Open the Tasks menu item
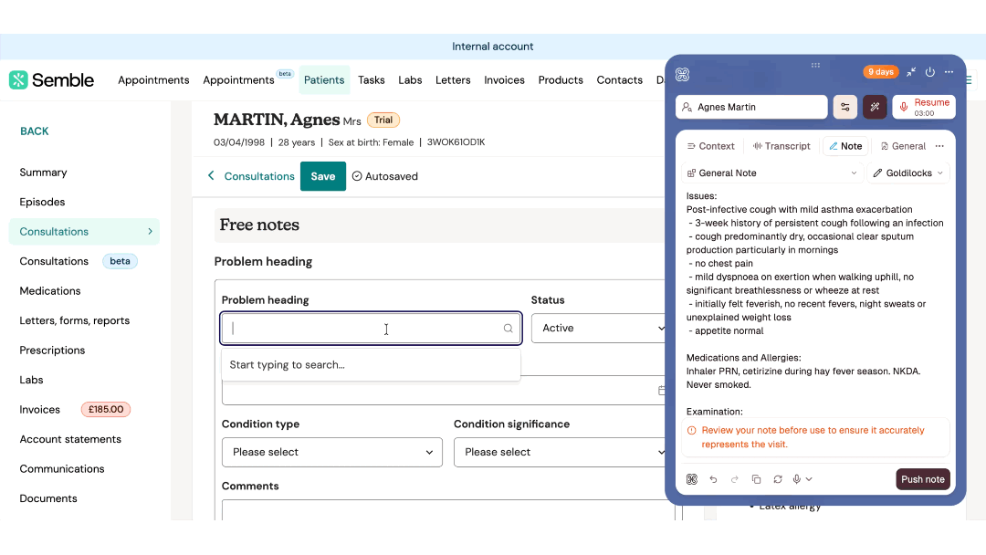986x555 pixels. click(371, 79)
